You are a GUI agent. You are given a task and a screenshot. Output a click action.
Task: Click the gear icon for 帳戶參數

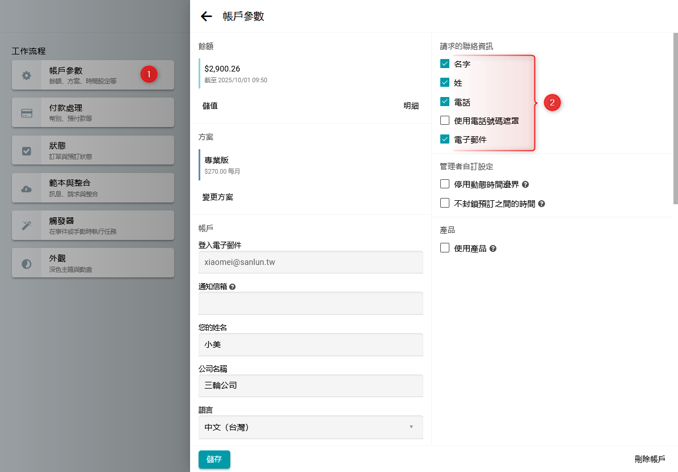point(27,75)
